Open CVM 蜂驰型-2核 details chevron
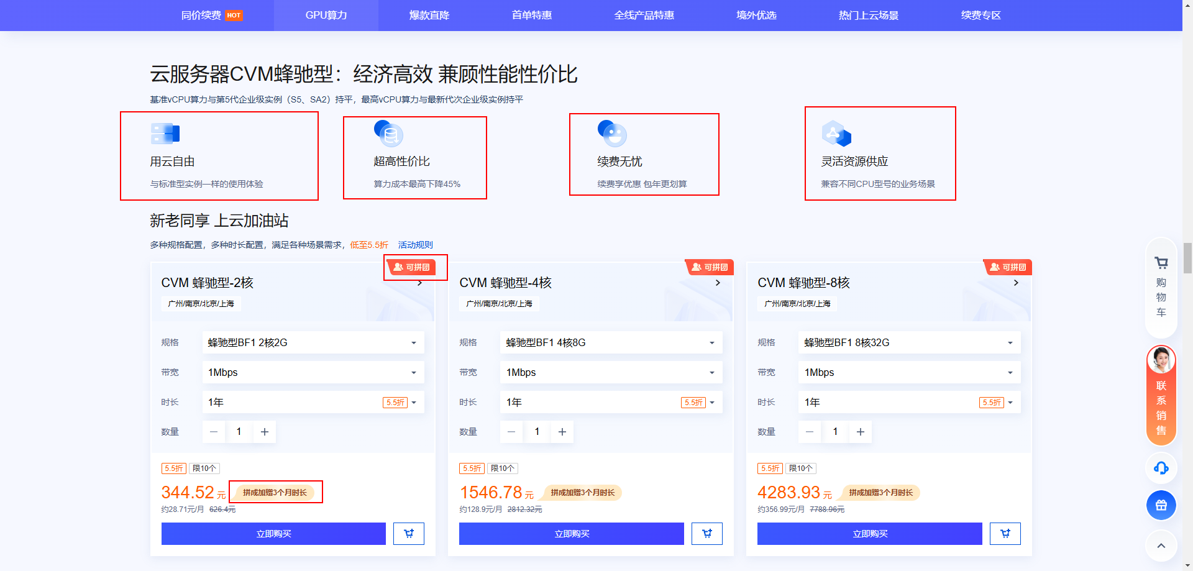Image resolution: width=1193 pixels, height=571 pixels. point(420,283)
